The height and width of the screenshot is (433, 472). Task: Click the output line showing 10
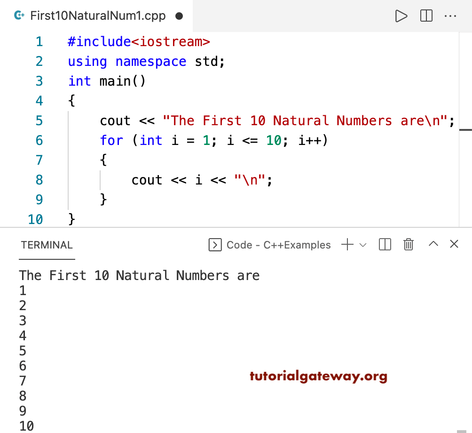point(26,426)
